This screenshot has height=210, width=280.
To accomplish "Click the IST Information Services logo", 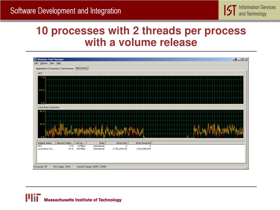I will (x=249, y=10).
